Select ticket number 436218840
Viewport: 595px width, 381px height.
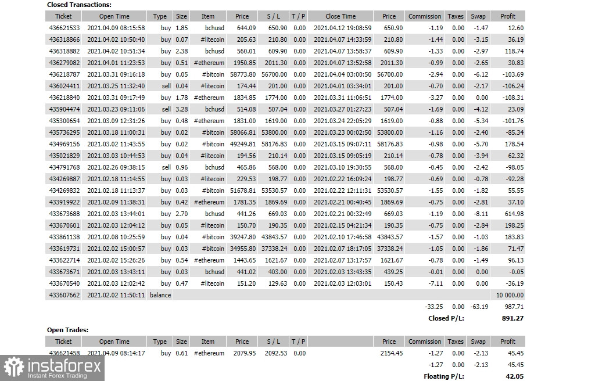click(64, 98)
